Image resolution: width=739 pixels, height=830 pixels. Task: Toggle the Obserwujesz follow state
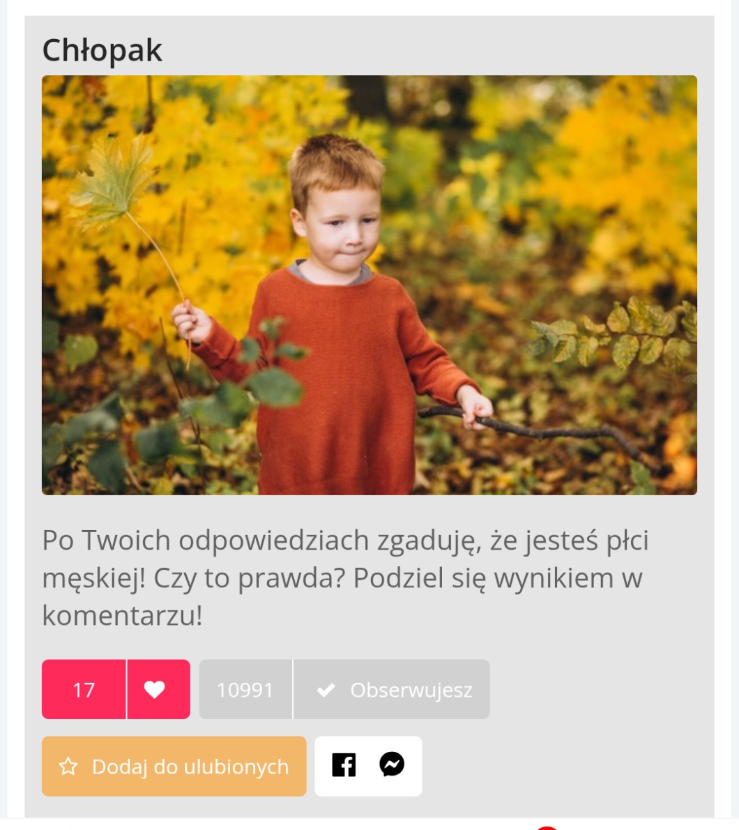click(x=391, y=689)
